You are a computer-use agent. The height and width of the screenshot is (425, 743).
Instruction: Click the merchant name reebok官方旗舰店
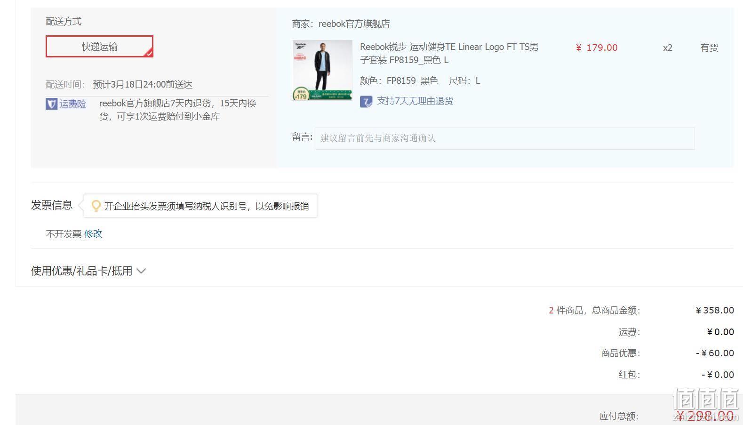tap(354, 24)
